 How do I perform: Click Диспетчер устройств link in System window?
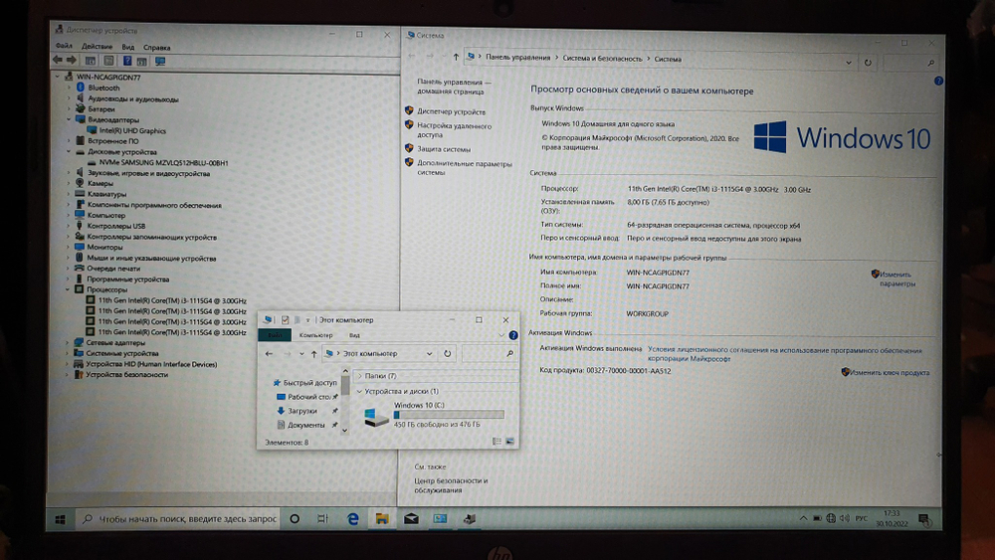coord(451,111)
